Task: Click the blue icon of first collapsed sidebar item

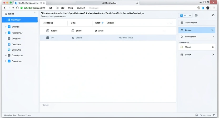Action: 9,27
